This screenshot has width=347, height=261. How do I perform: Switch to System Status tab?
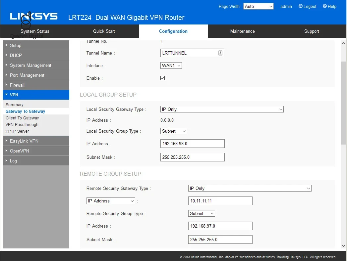(35, 31)
